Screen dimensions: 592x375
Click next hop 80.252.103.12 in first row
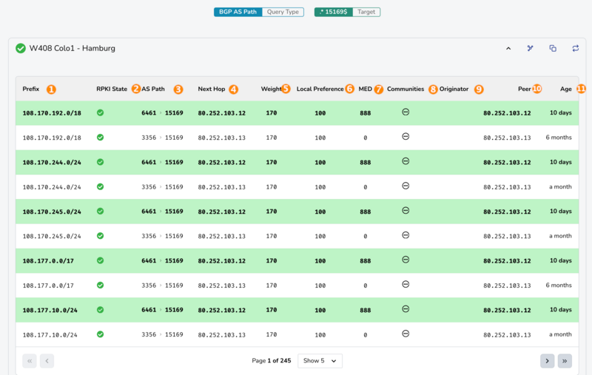[x=221, y=113]
